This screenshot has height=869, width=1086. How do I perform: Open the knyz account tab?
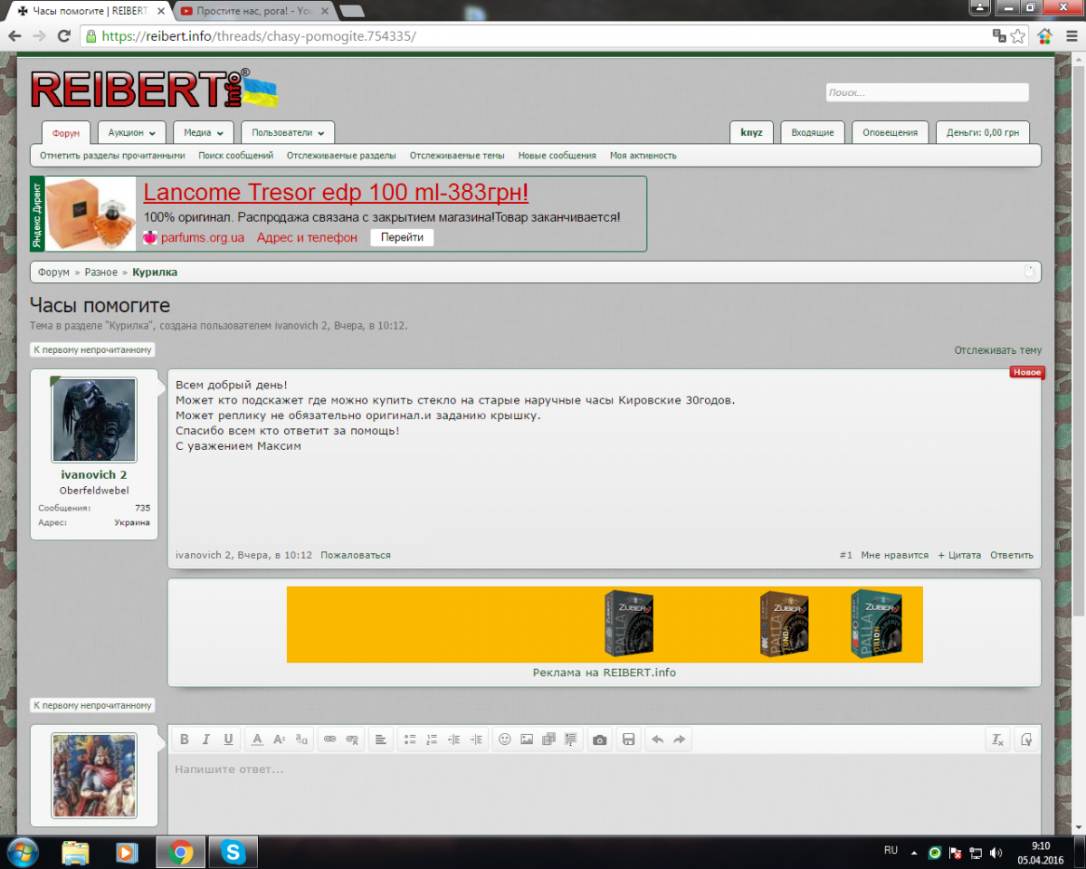[x=751, y=132]
